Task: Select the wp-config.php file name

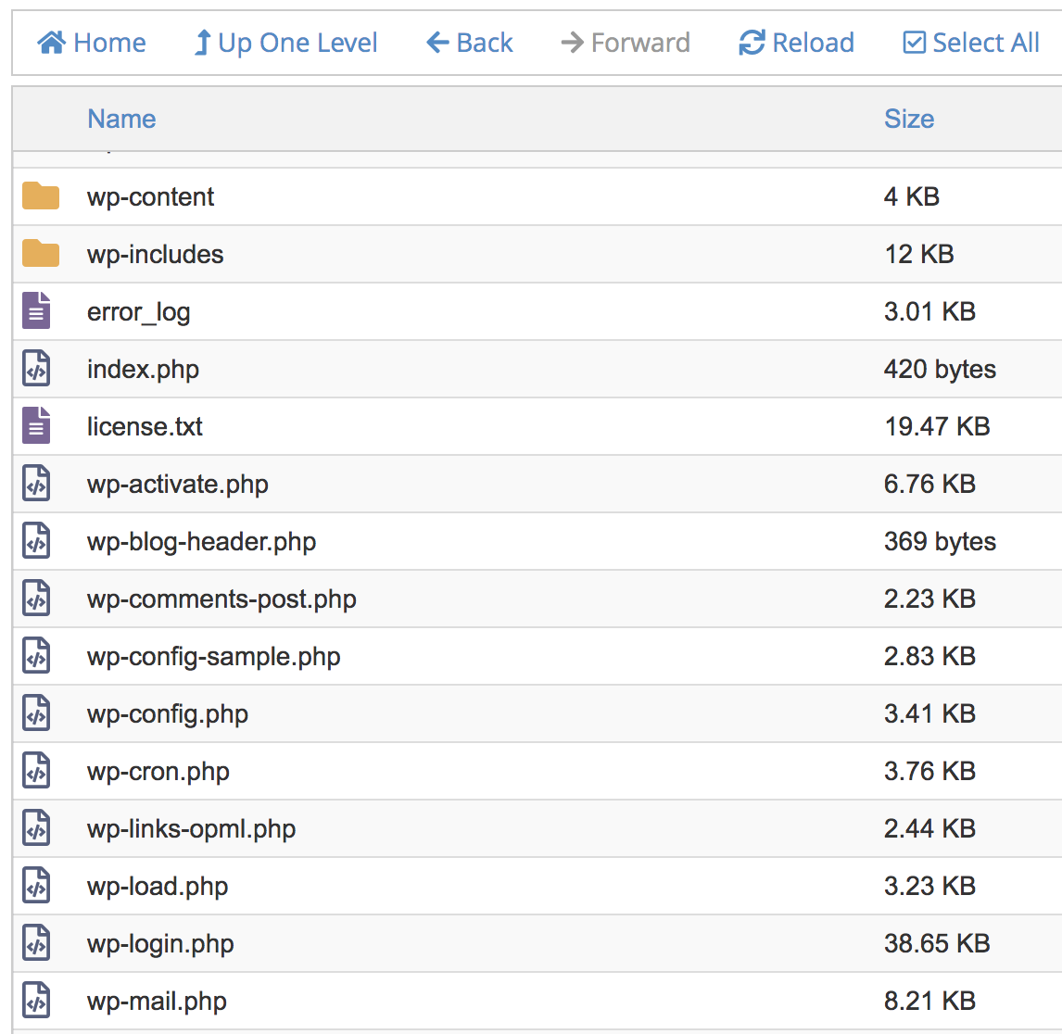Action: point(168,714)
